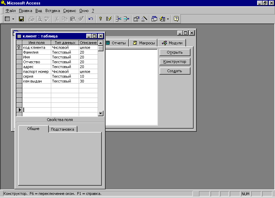Open the View button dropdown arrow
Image resolution: width=275 pixels, height=198 pixels.
13,19
